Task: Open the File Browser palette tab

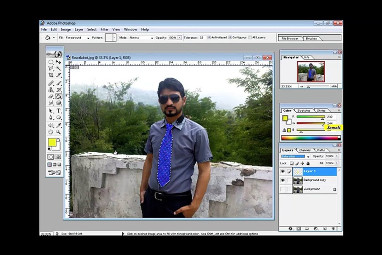Action: pyautogui.click(x=290, y=38)
